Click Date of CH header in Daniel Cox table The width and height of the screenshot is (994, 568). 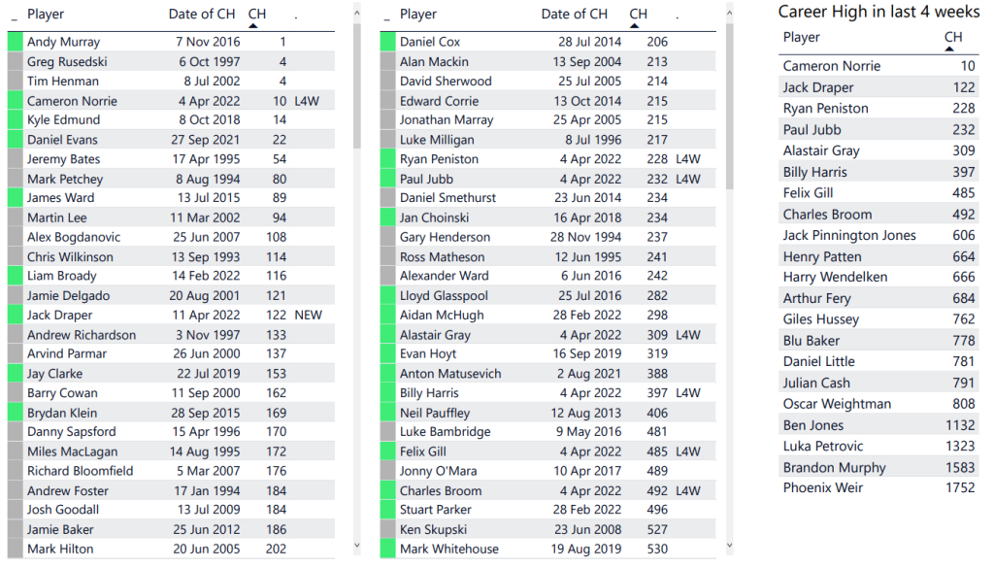[x=574, y=14]
